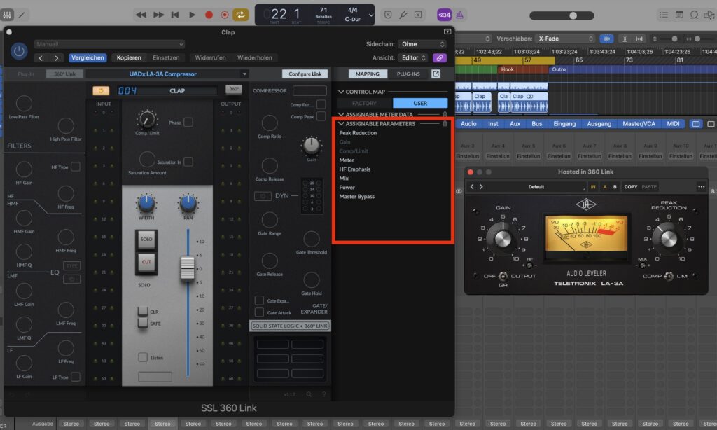Open the three-dot menu in LA-3A window
717x430 pixels.
pos(701,187)
